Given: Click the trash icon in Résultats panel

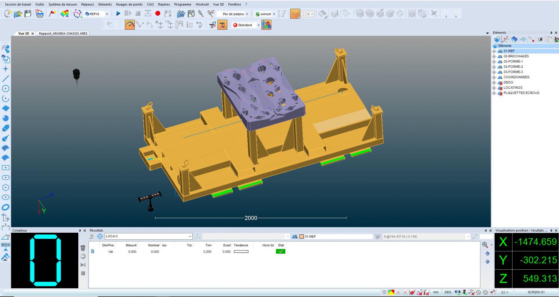Looking at the screenshot, I should point(83,248).
